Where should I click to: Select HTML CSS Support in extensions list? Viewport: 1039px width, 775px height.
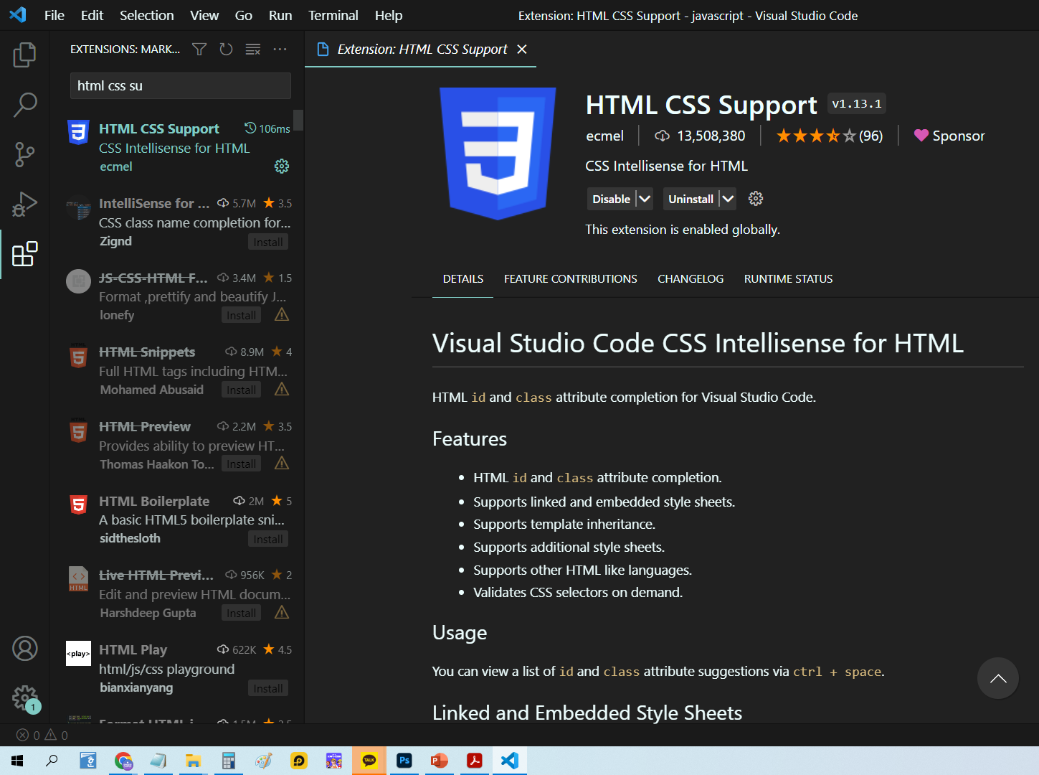tap(177, 147)
